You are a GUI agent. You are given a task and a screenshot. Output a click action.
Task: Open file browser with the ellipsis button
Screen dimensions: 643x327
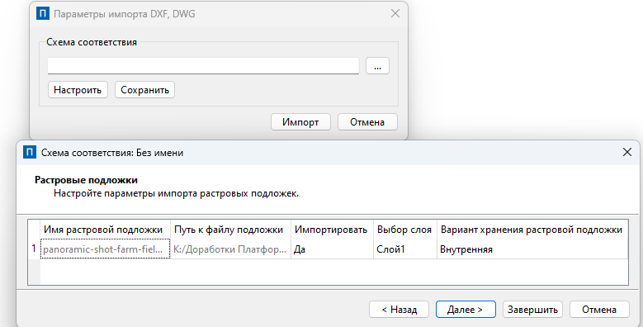(377, 65)
